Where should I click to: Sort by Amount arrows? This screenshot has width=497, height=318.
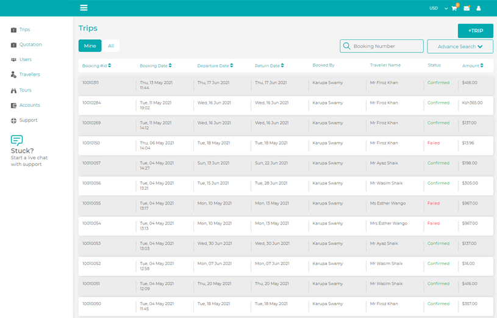pos(482,65)
